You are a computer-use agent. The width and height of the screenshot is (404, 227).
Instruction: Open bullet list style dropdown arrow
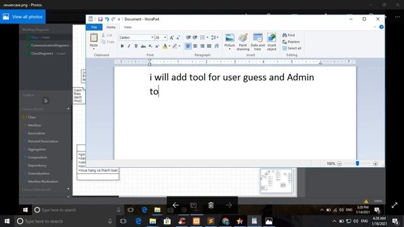208,38
